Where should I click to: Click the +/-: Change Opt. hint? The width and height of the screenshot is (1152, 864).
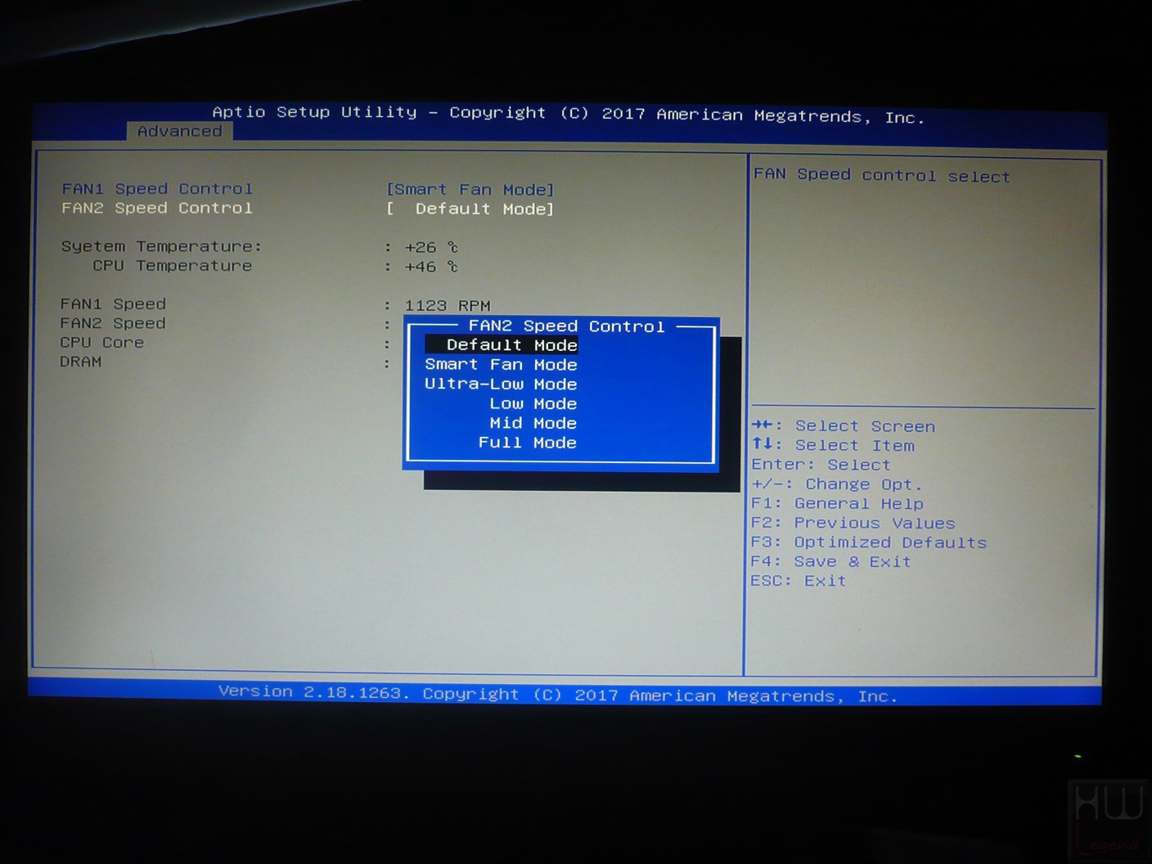[837, 484]
